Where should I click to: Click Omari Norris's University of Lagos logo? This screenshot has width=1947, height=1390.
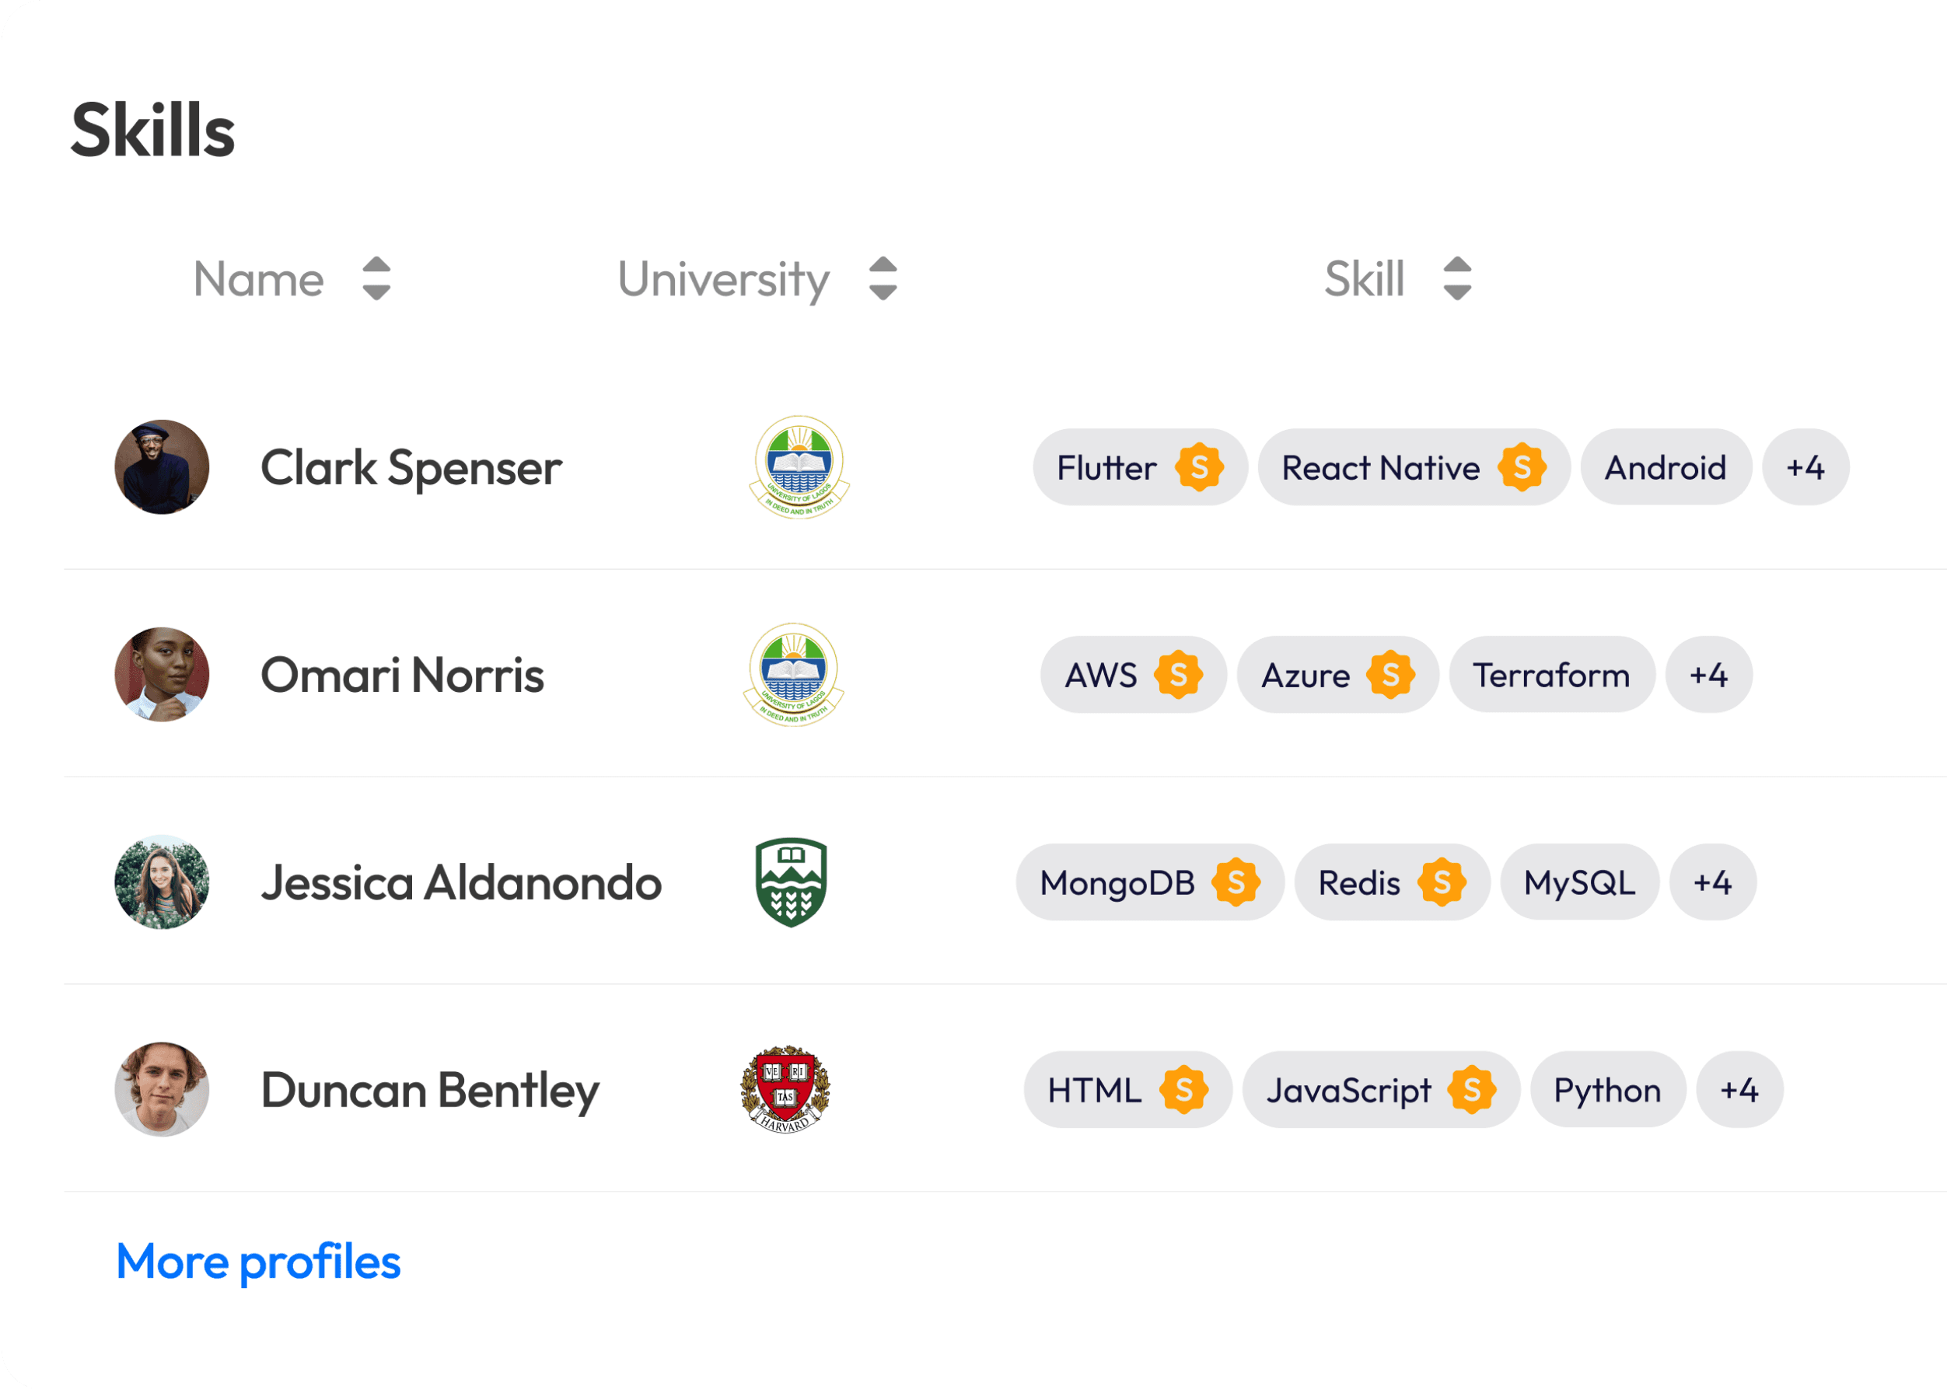(x=794, y=676)
